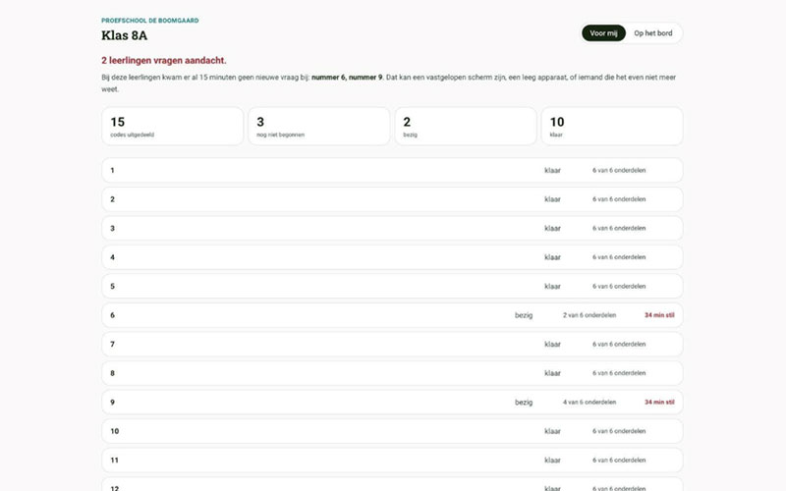786x491 pixels.
Task: Open the row for student number 2
Action: (x=392, y=199)
